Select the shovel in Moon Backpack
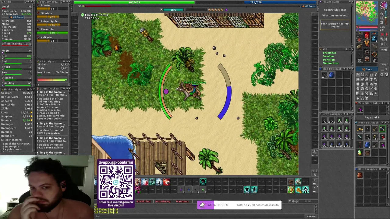The width and height of the screenshot is (390, 219). 375,144
